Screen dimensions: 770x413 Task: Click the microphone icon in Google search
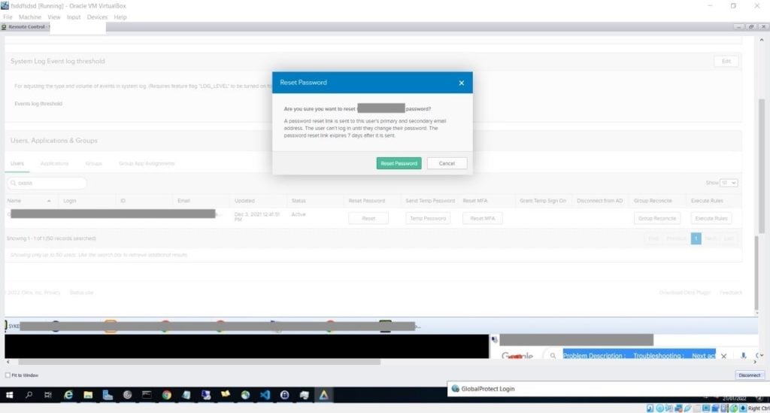(744, 356)
